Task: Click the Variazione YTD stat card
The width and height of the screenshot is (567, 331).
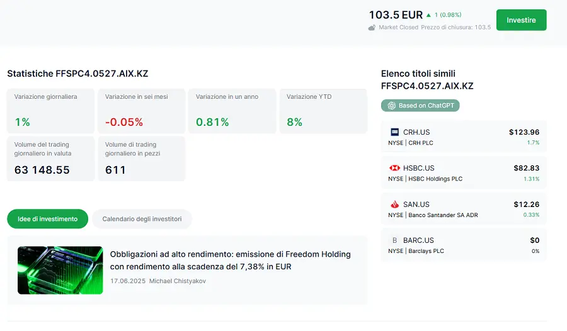Action: pyautogui.click(x=323, y=111)
